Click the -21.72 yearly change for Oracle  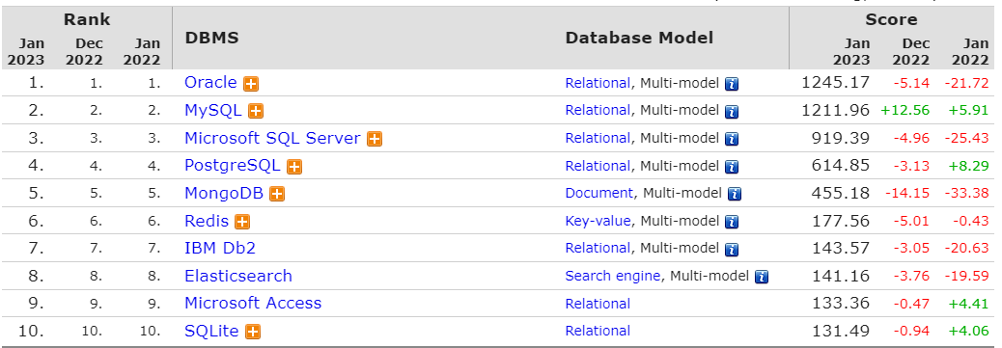[966, 83]
